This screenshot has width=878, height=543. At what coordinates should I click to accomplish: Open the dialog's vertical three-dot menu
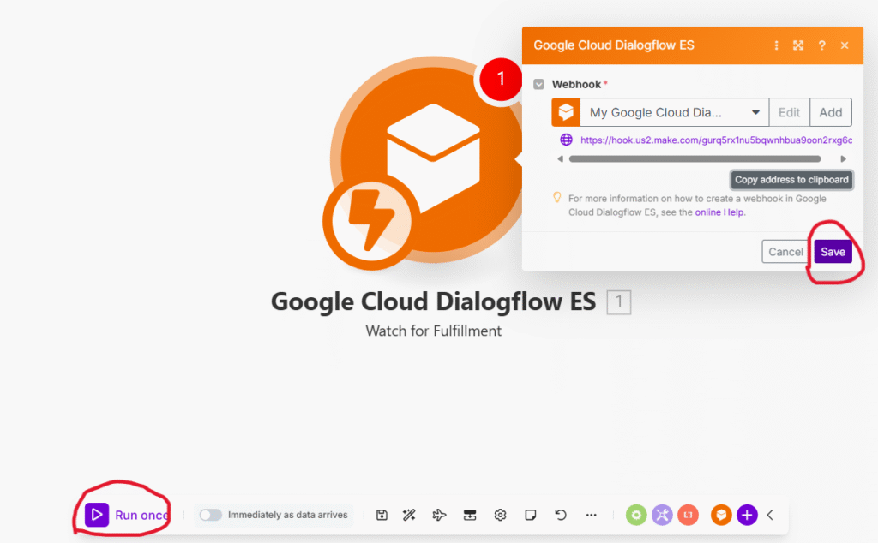777,45
